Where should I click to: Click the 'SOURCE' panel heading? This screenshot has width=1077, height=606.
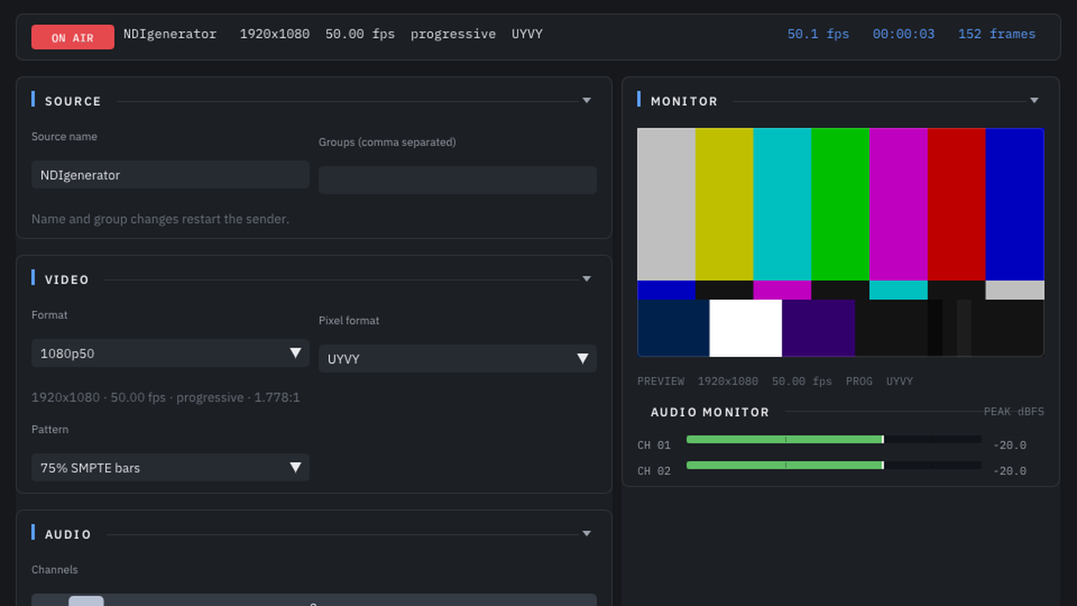pos(73,102)
